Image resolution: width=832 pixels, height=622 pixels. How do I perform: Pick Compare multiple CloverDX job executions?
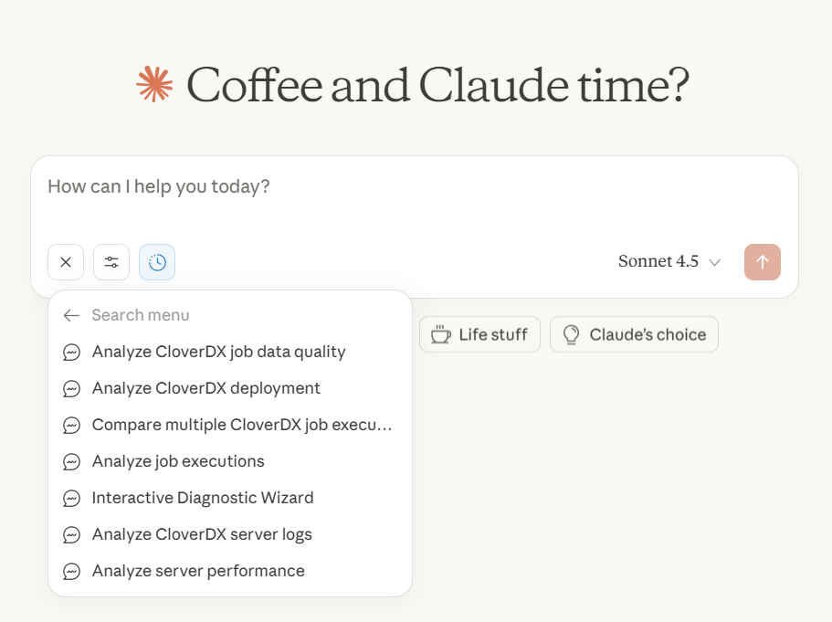click(241, 425)
